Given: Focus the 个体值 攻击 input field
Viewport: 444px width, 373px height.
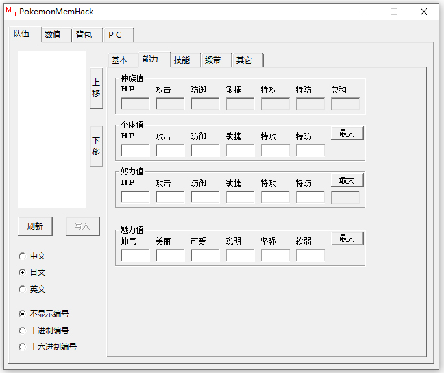Looking at the screenshot, I should pyautogui.click(x=170, y=150).
